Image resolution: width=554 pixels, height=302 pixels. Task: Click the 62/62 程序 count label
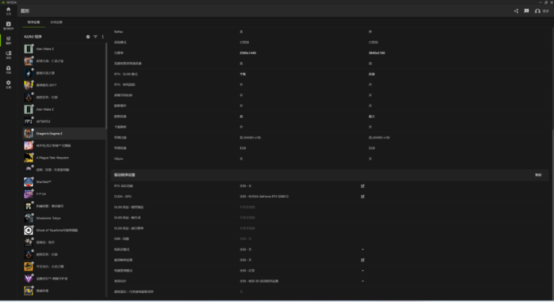33,37
